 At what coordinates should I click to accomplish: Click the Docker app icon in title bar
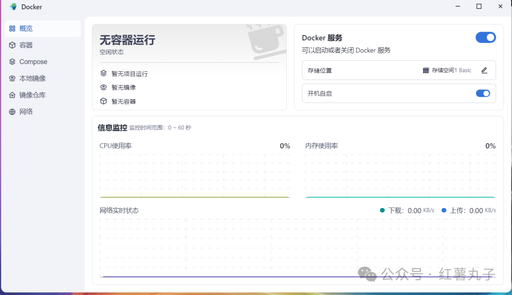tap(13, 7)
